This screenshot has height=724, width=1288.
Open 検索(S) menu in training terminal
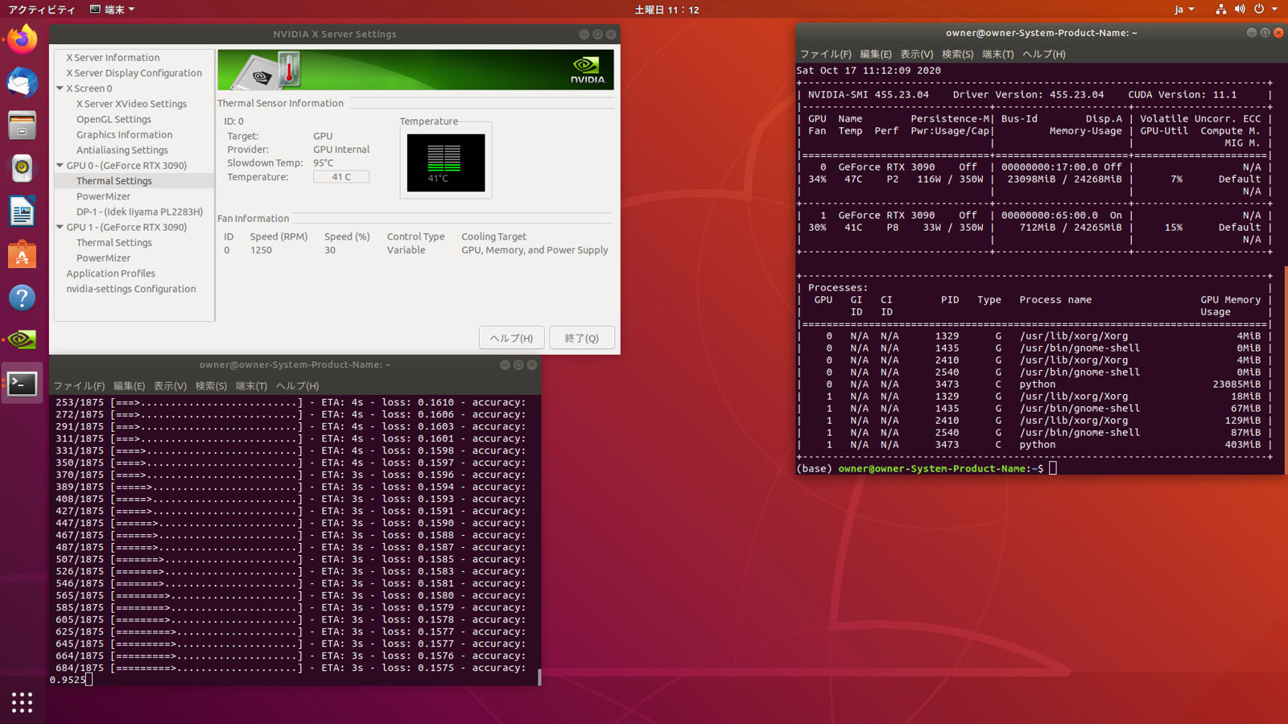pos(211,386)
